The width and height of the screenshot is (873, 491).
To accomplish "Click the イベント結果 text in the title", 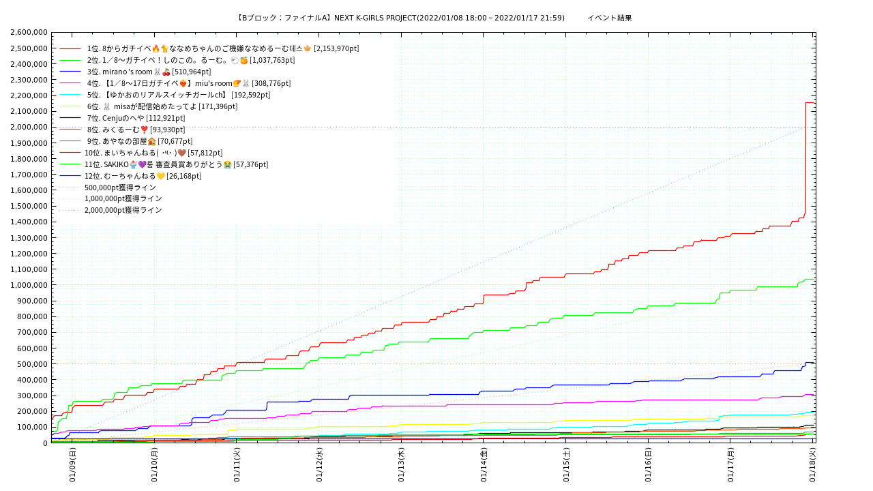I will (x=609, y=18).
